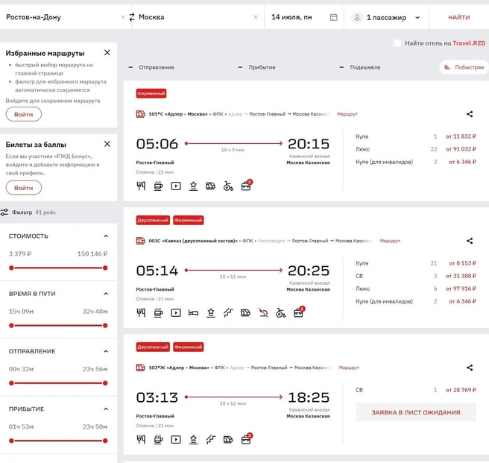Click the restaurant icon for train 103*Ж

141,440
